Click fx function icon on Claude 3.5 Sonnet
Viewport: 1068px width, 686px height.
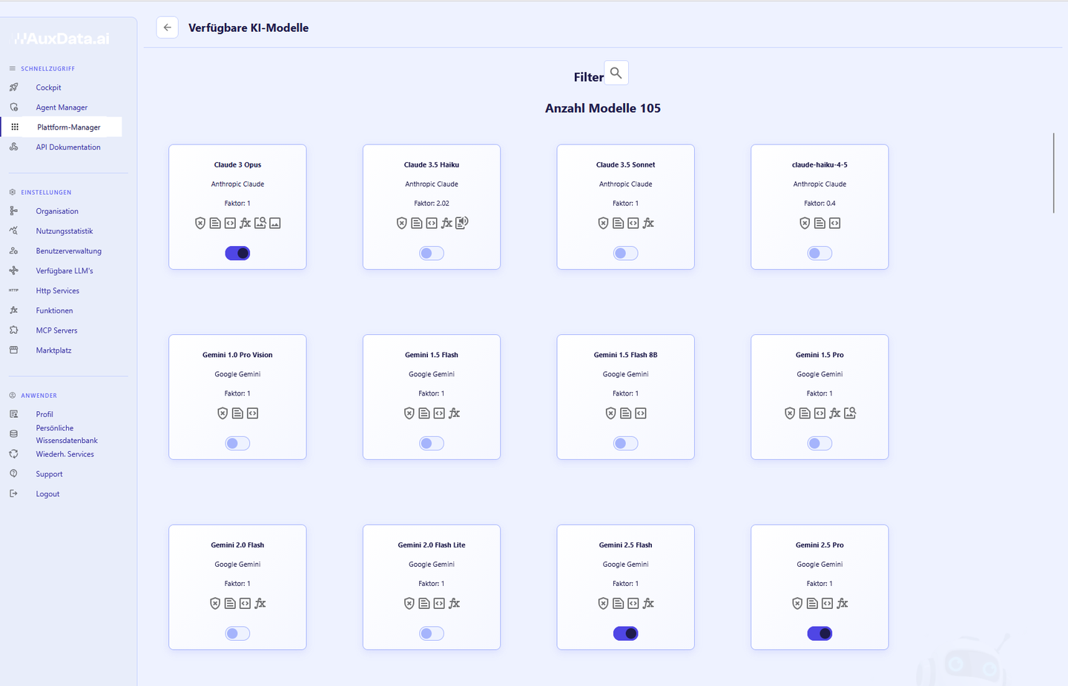point(648,223)
